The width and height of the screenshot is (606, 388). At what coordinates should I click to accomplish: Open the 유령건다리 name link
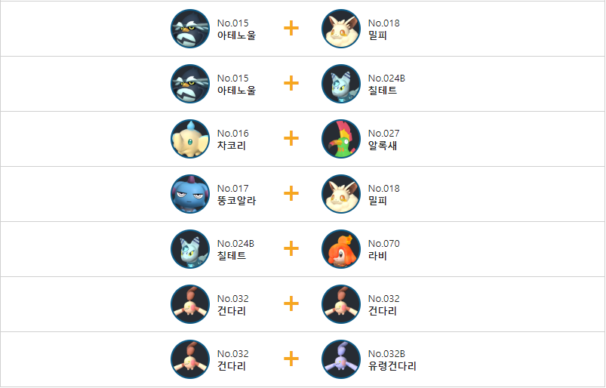pyautogui.click(x=392, y=366)
